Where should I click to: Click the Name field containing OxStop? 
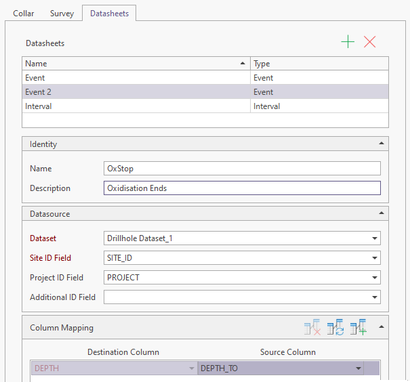tap(241, 169)
